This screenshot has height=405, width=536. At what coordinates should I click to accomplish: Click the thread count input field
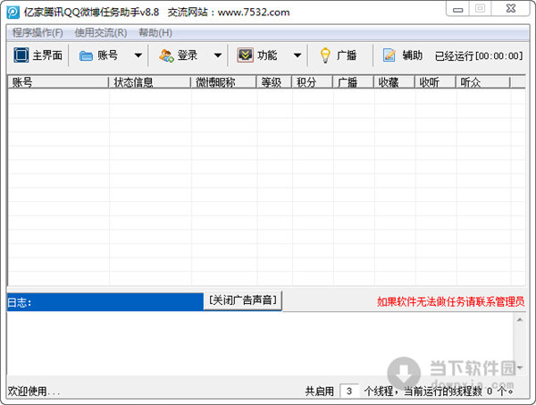[349, 391]
